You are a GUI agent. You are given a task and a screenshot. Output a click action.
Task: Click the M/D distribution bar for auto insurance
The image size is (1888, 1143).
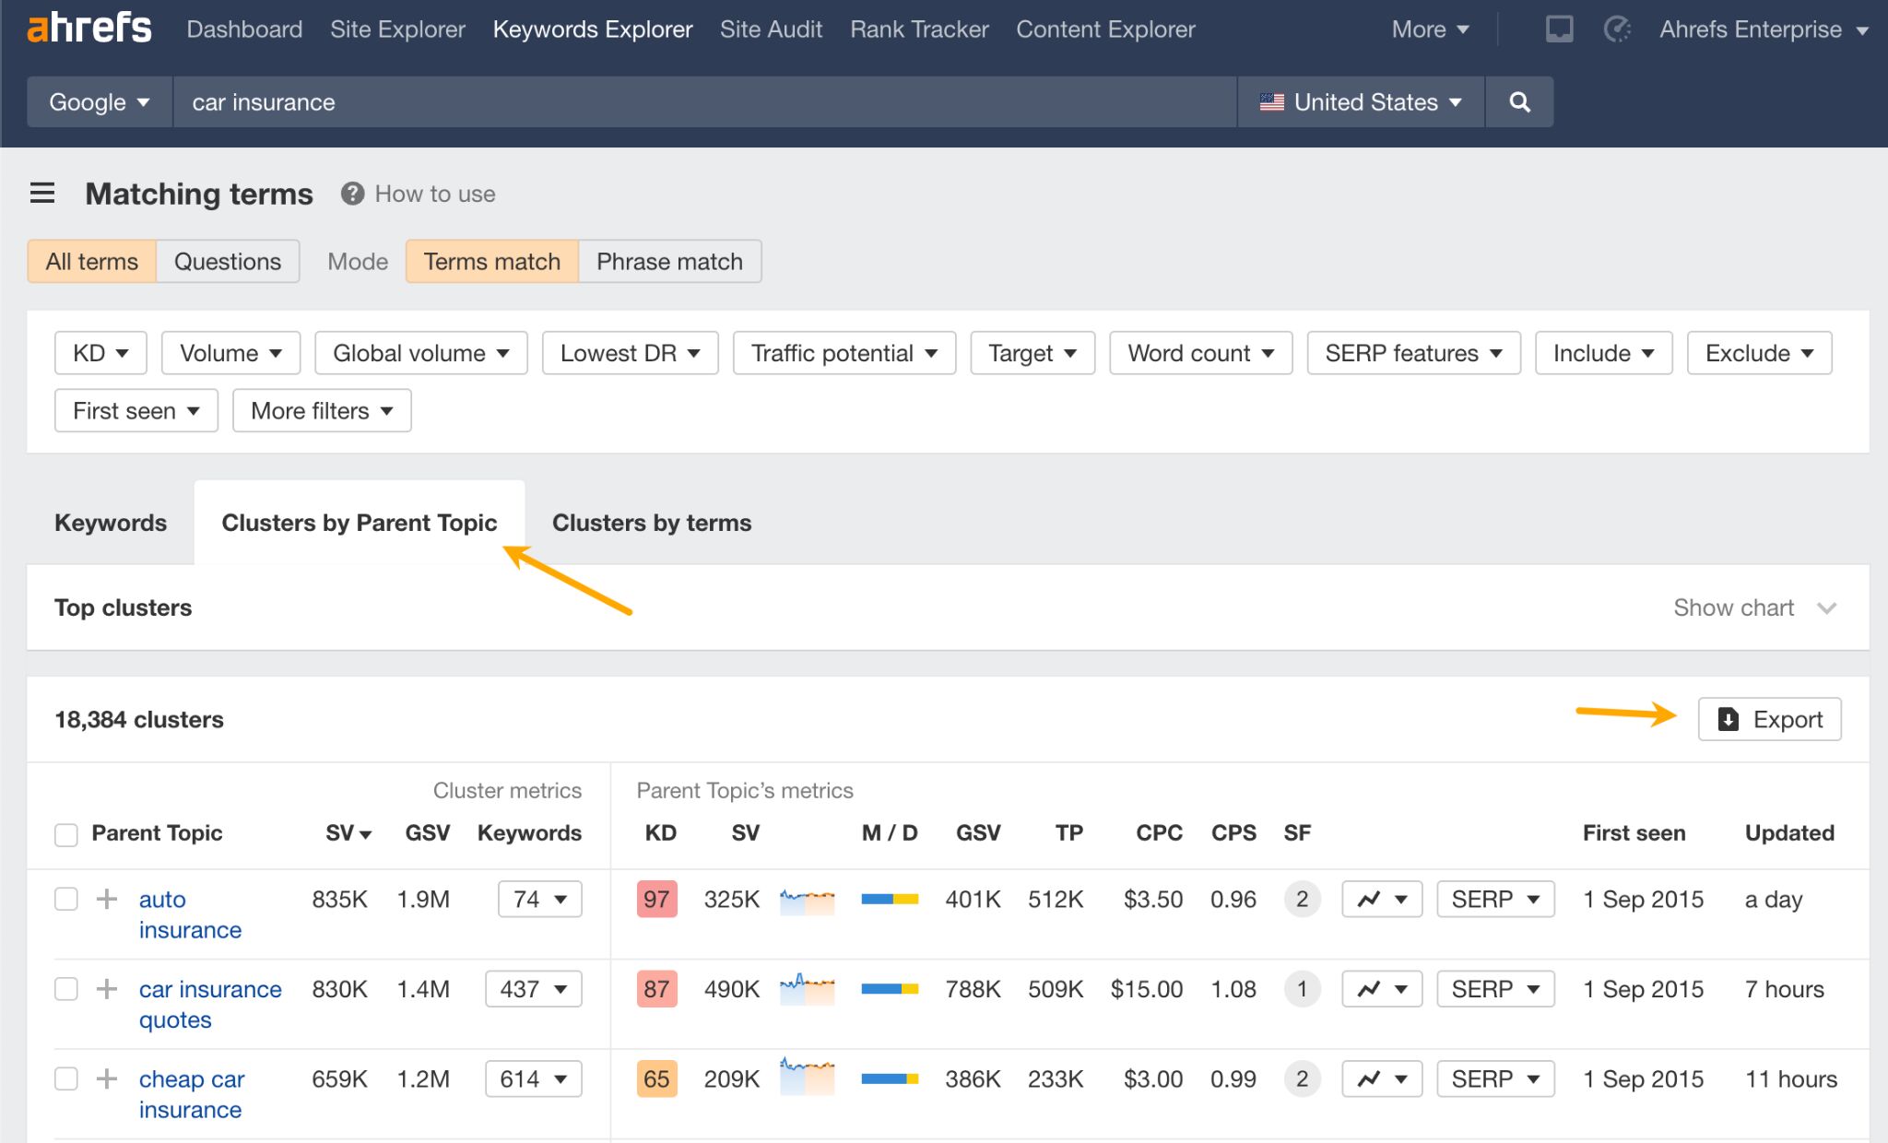pyautogui.click(x=890, y=899)
